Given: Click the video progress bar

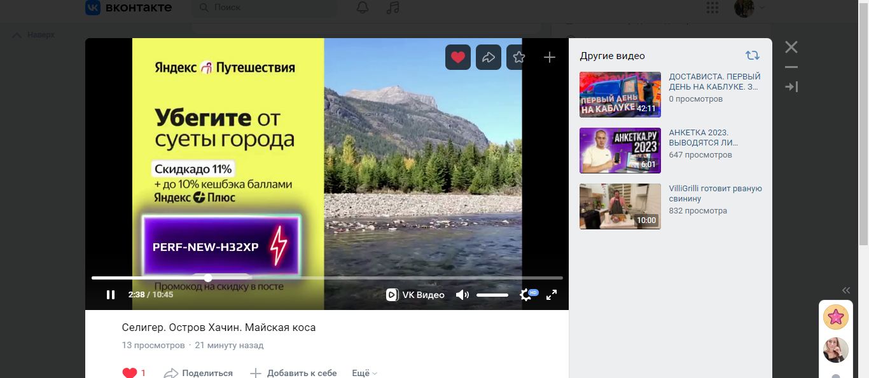Looking at the screenshot, I should [x=327, y=278].
